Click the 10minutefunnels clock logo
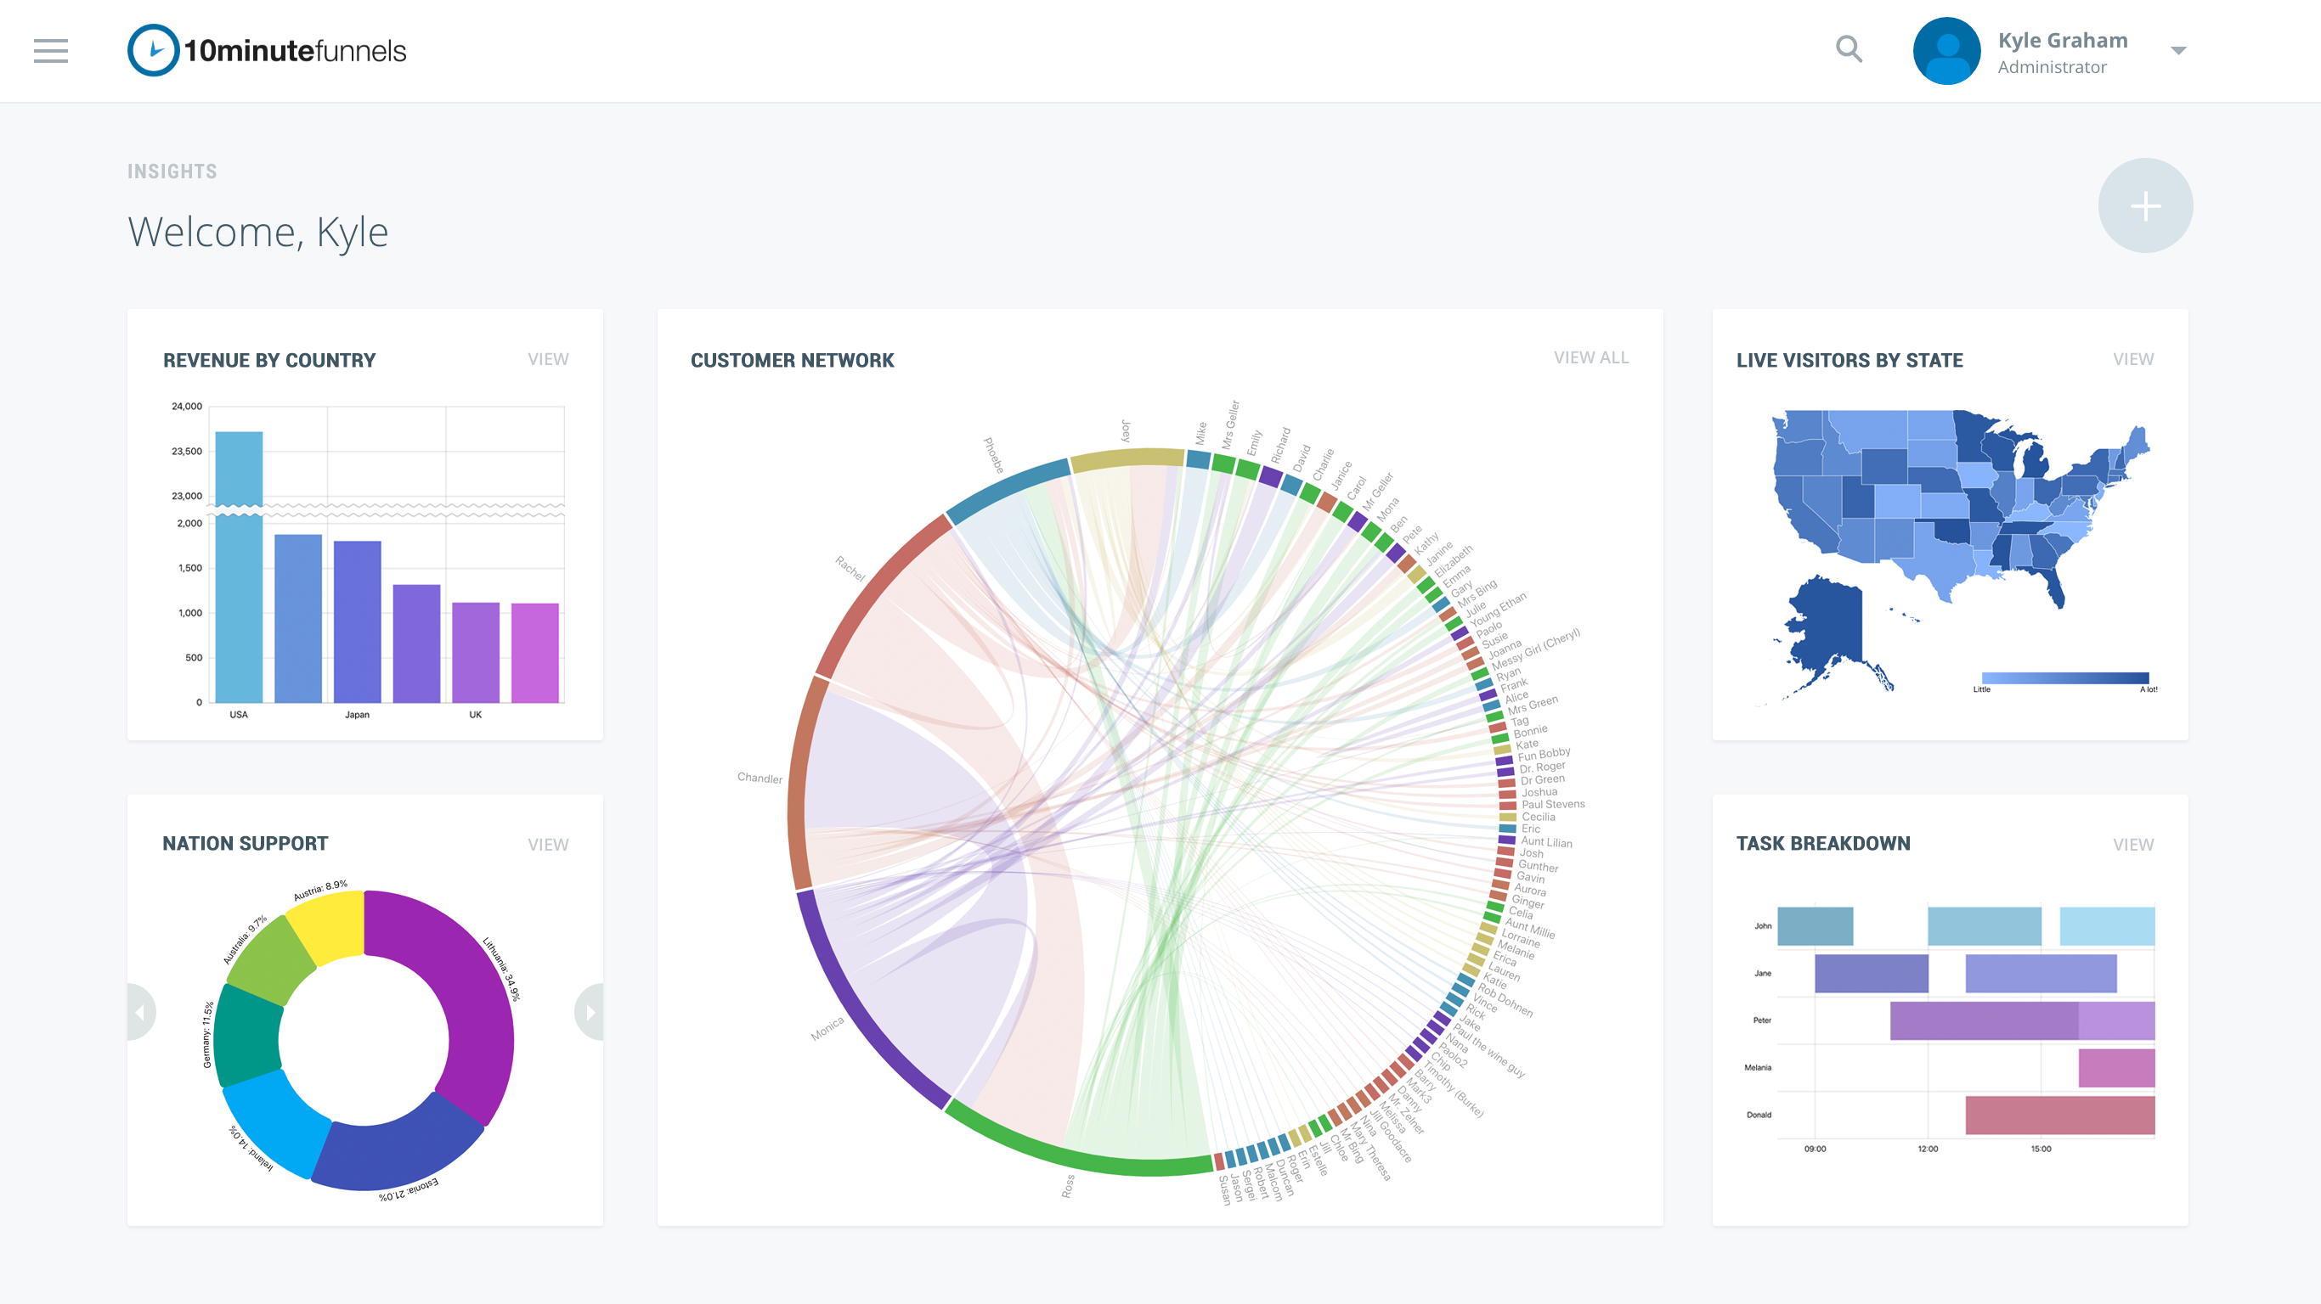The height and width of the screenshot is (1304, 2321). pyautogui.click(x=153, y=50)
